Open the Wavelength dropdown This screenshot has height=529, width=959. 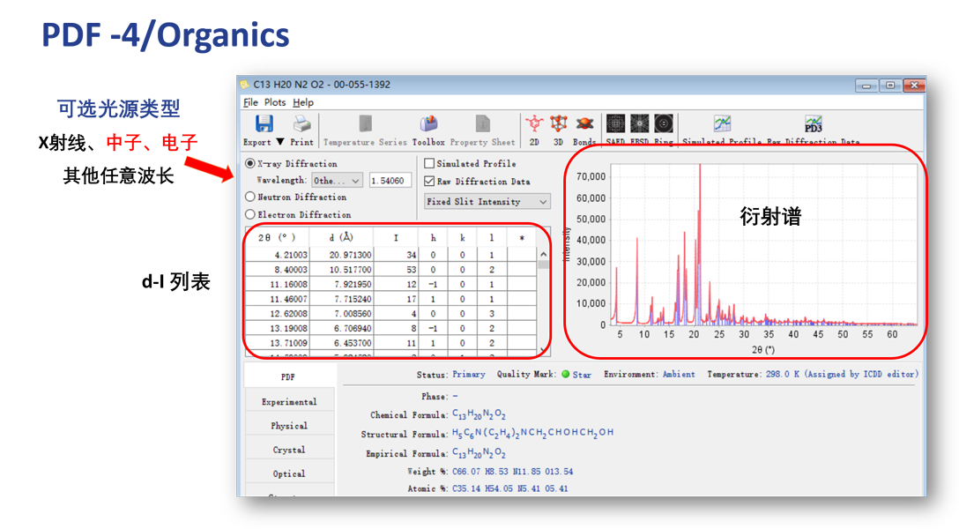pyautogui.click(x=337, y=181)
